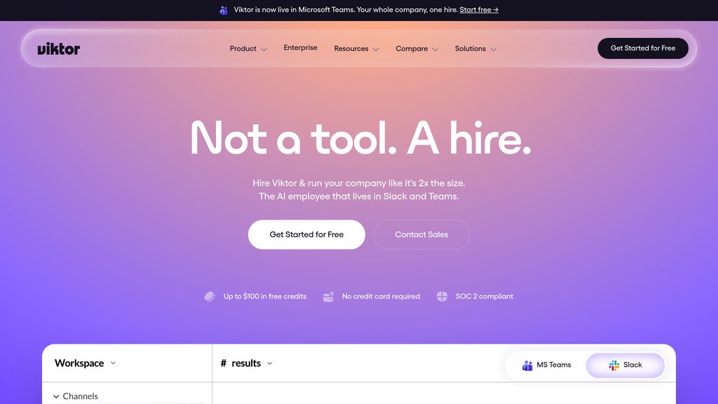Follow the Start free link in banner

(479, 10)
